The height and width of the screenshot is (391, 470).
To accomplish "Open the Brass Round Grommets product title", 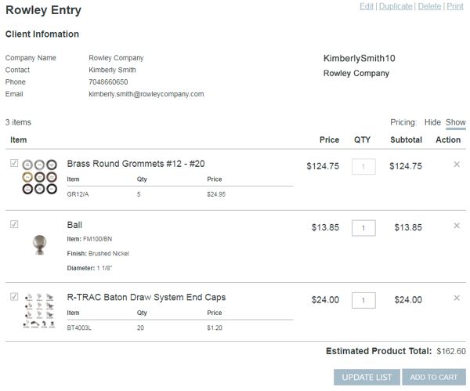I will [136, 164].
